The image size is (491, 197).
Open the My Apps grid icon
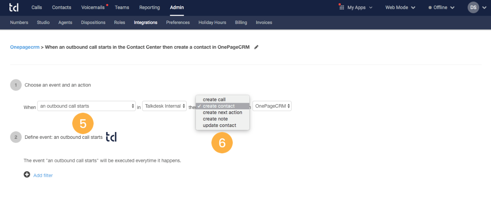click(341, 7)
